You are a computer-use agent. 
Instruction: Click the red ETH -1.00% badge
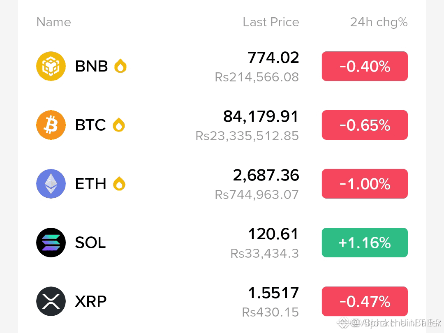365,184
